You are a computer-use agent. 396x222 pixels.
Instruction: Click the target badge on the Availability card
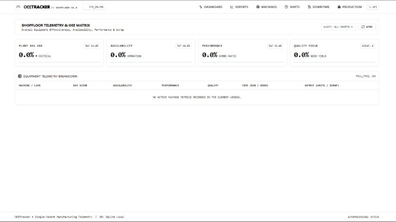[183, 46]
